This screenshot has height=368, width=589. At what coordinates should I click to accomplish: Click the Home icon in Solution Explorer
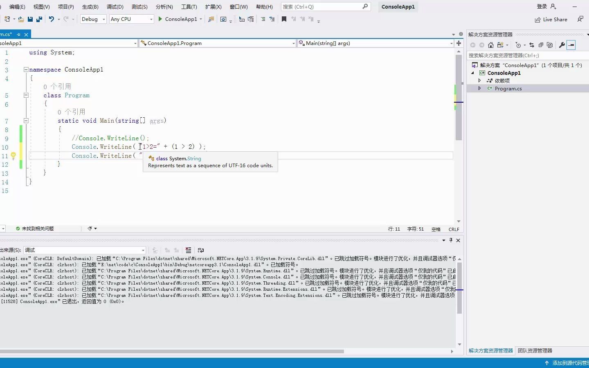[491, 45]
